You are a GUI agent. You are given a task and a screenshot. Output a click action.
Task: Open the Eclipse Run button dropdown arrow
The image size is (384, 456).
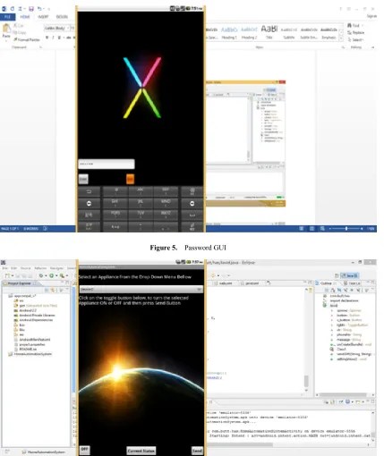(x=56, y=275)
